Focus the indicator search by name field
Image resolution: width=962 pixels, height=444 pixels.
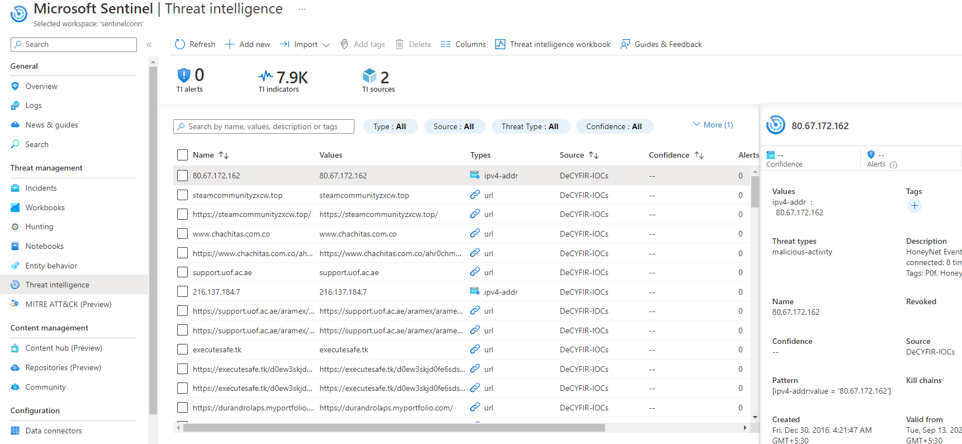pos(264,126)
